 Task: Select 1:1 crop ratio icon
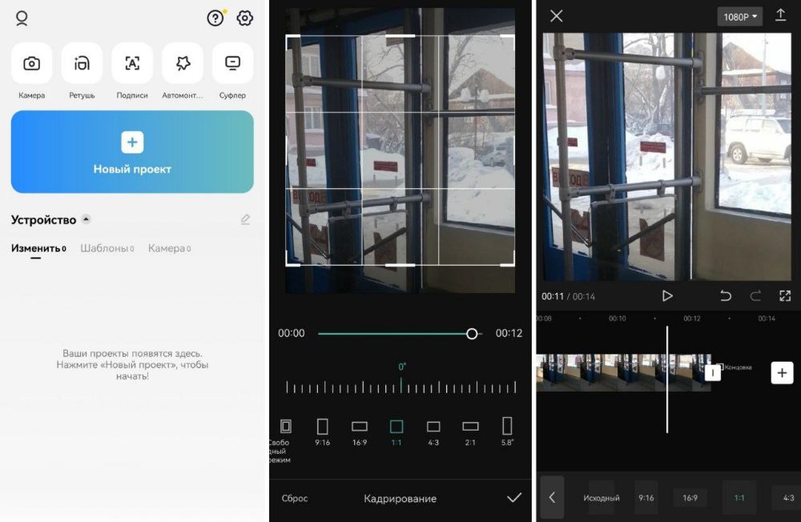tap(396, 426)
